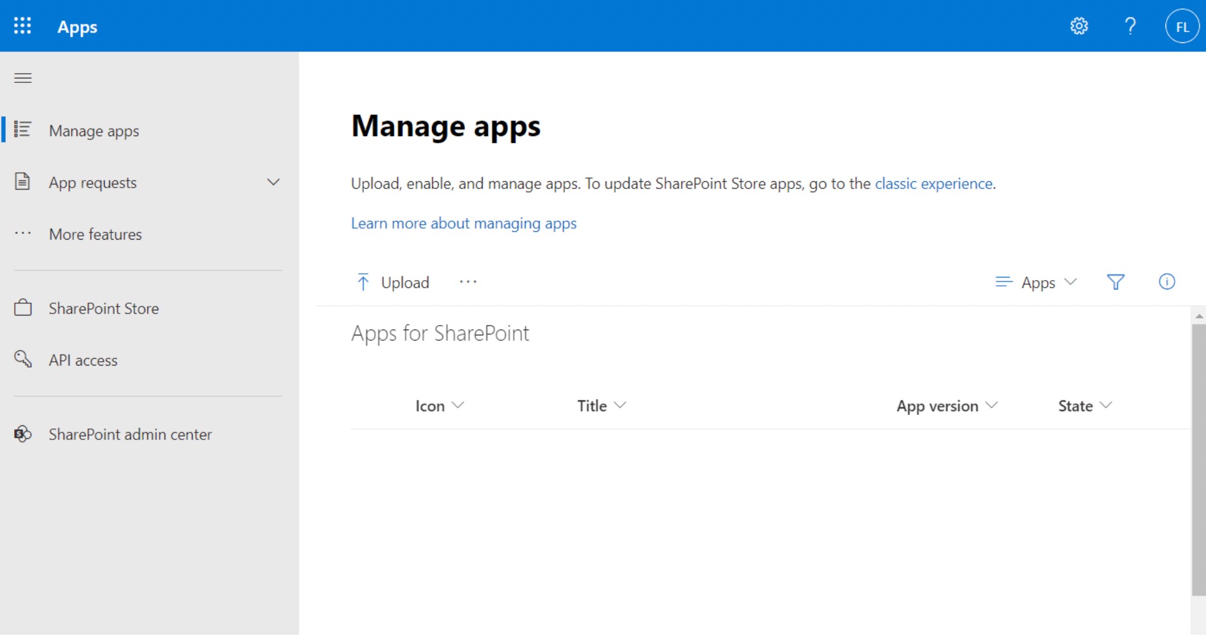Open the more commands ellipsis menu
This screenshot has height=636, width=1206.
pyautogui.click(x=468, y=282)
